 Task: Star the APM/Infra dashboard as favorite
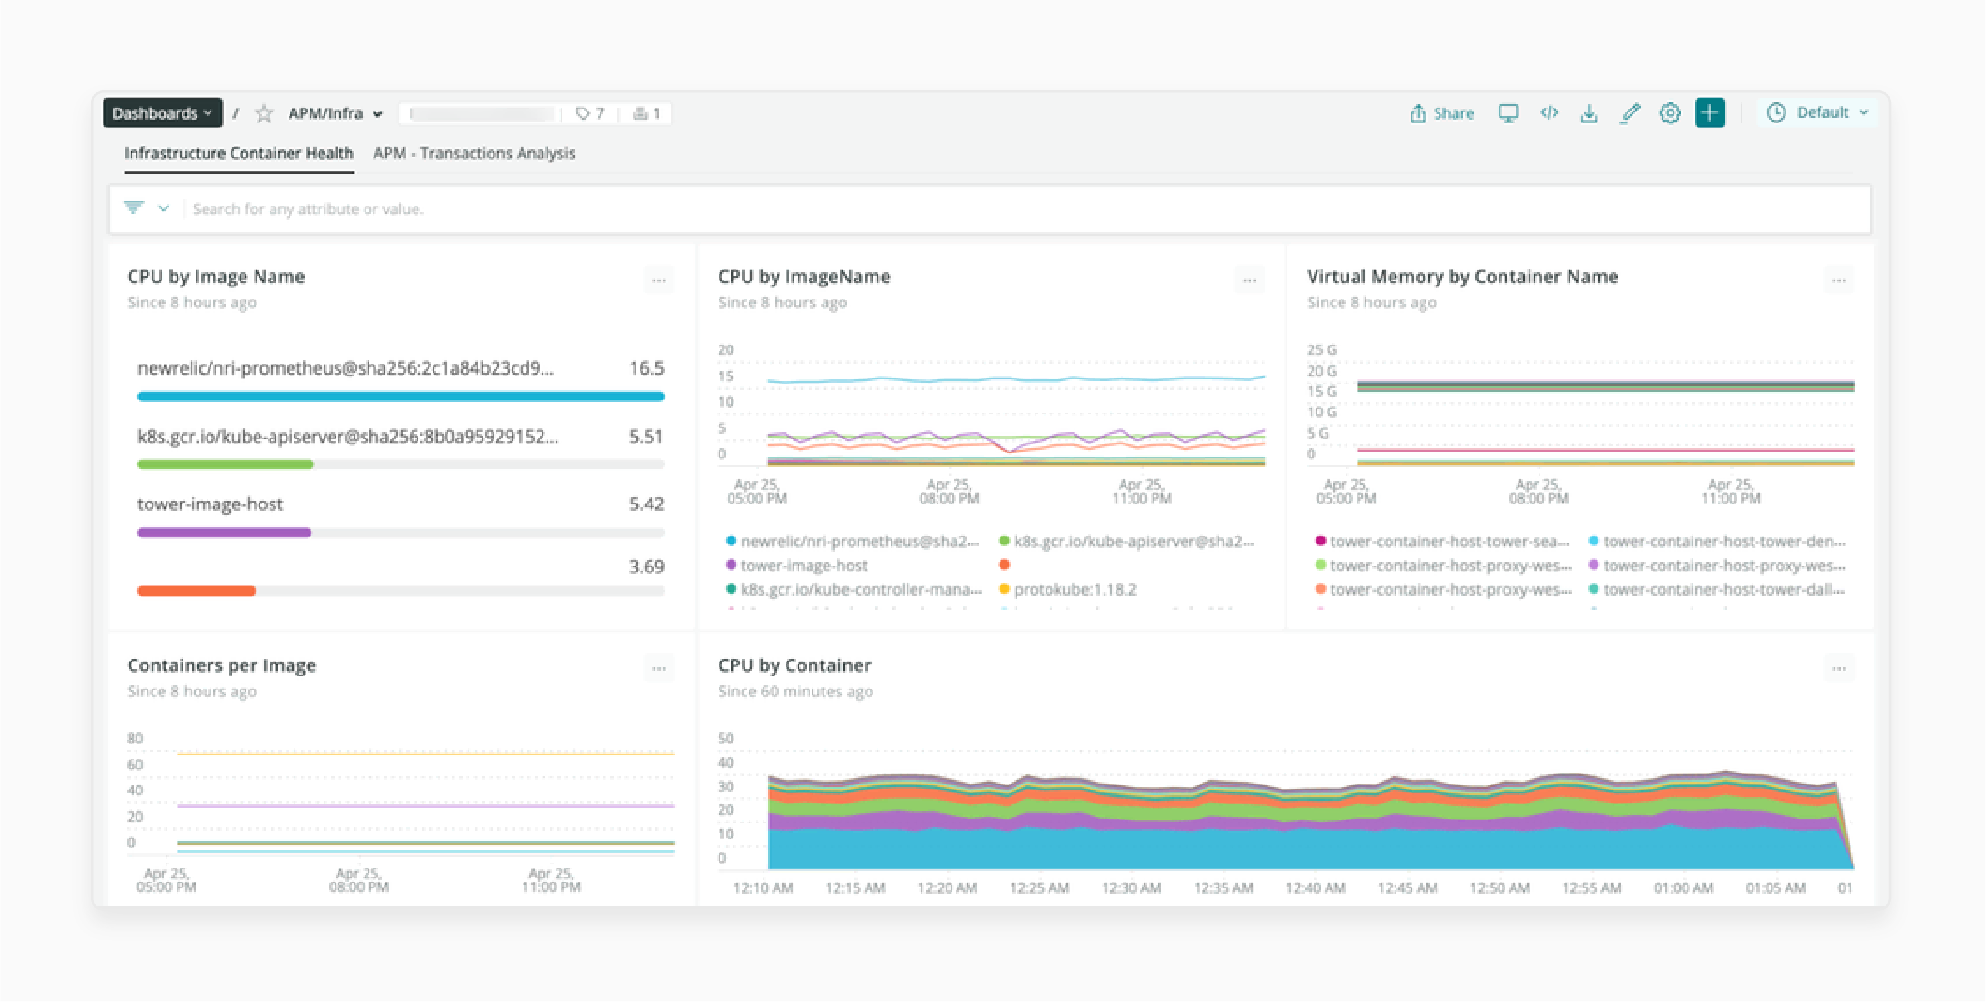tap(264, 114)
